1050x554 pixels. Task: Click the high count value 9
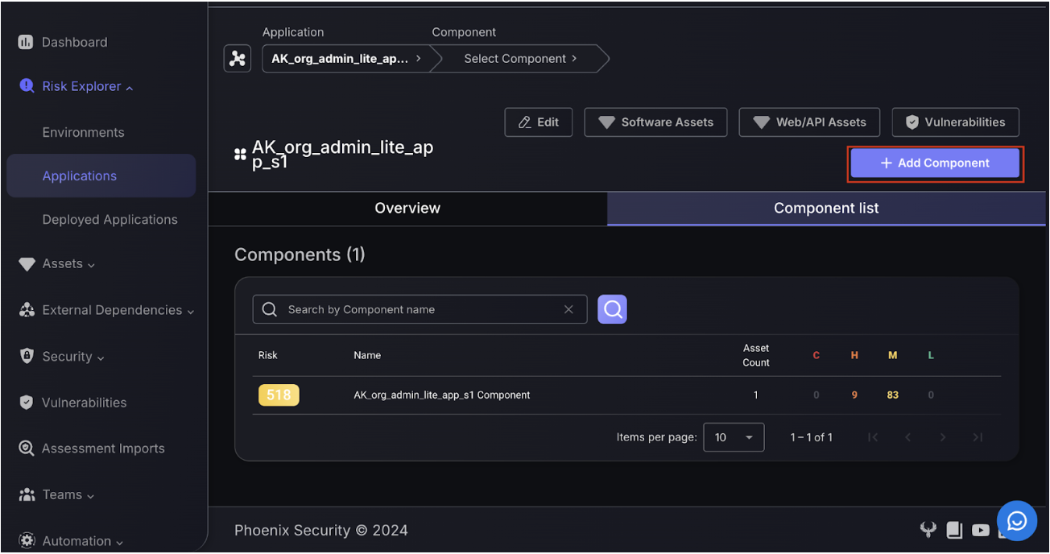tap(854, 395)
